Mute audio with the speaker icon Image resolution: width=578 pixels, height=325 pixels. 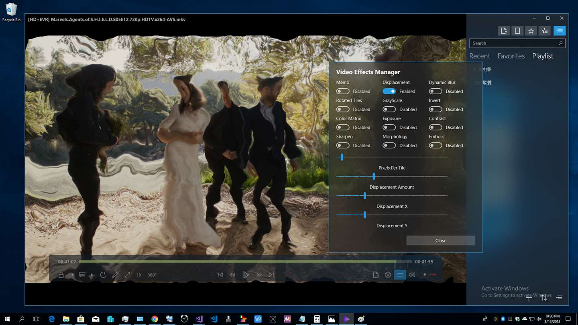coord(412,275)
